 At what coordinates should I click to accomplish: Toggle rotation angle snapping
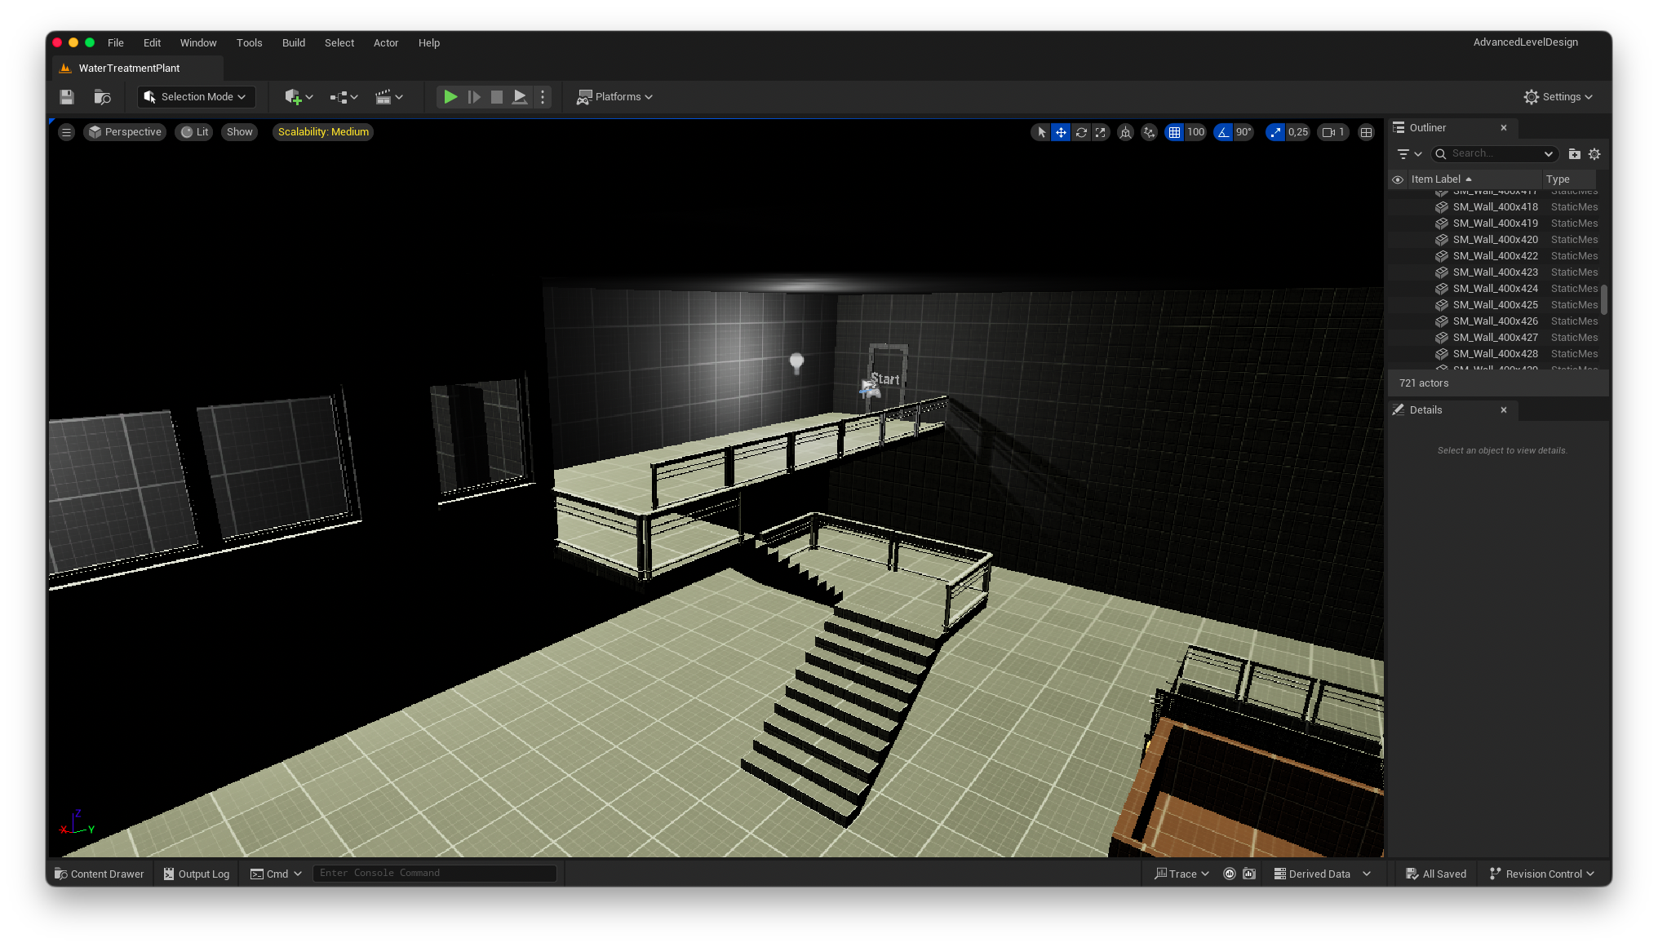(x=1222, y=132)
